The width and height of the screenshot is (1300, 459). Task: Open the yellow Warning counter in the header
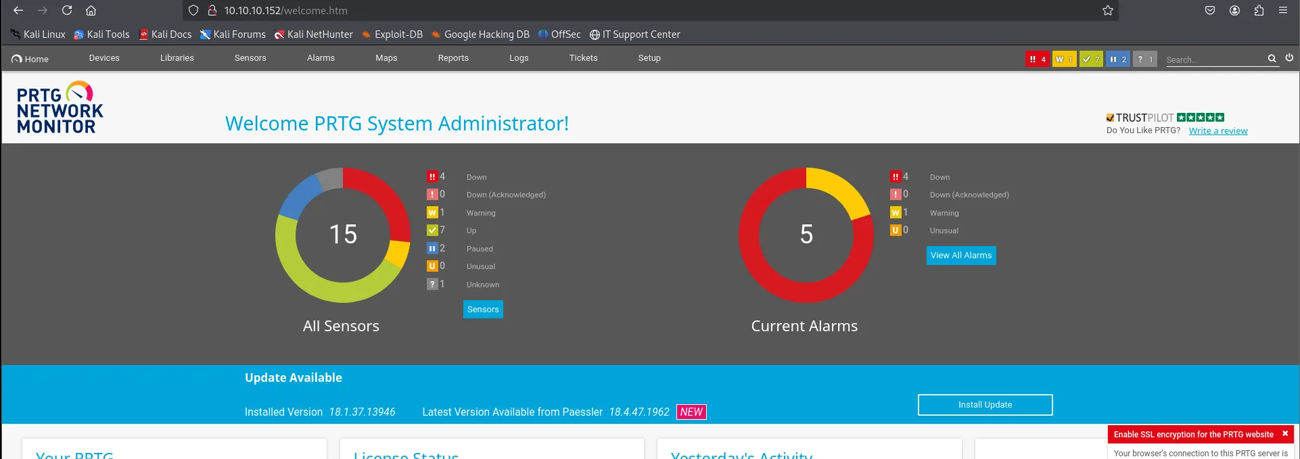coord(1064,59)
